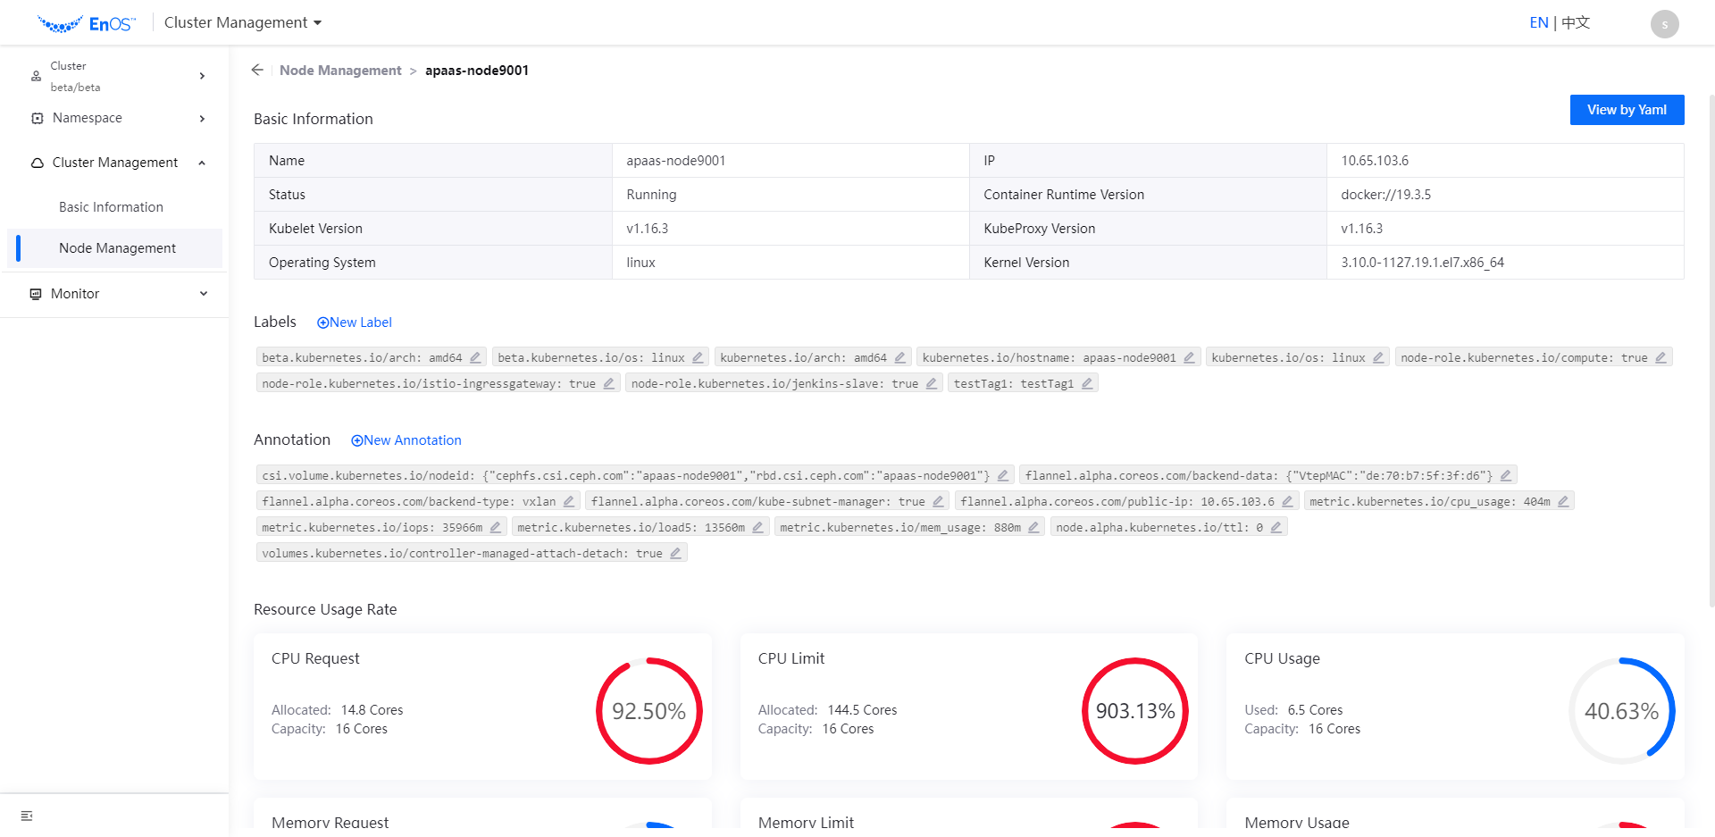Click the View by Yaml button
This screenshot has height=837, width=1715.
tap(1627, 109)
